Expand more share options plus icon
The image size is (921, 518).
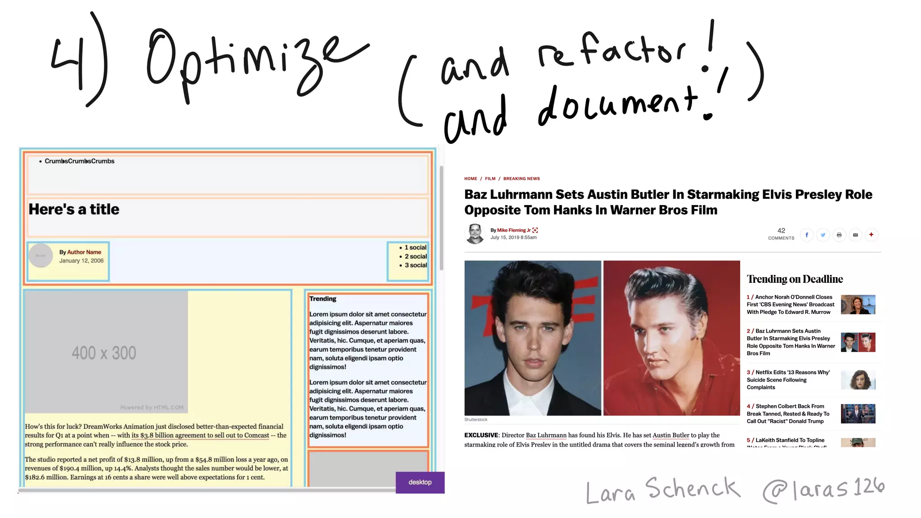pos(872,235)
